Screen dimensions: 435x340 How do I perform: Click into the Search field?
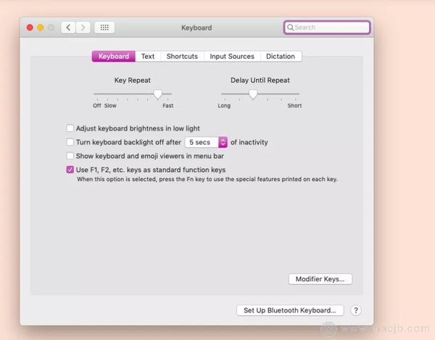[327, 28]
